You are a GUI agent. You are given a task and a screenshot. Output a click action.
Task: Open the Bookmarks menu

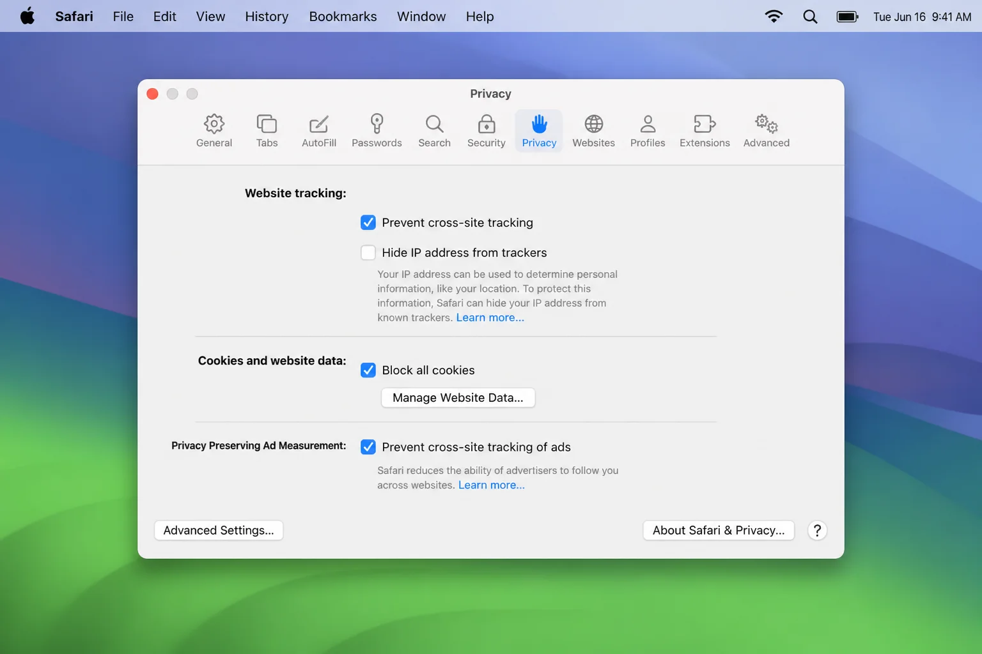tap(343, 17)
